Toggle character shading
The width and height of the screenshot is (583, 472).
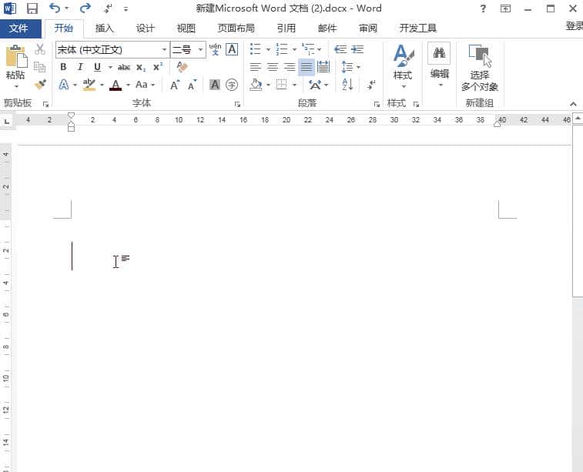click(215, 85)
